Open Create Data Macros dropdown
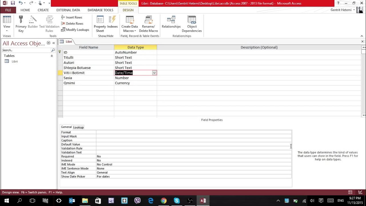The height and width of the screenshot is (206, 366). [x=130, y=24]
